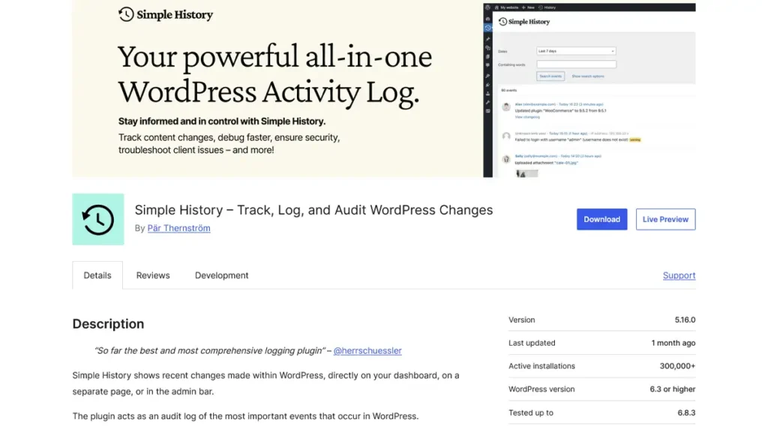Click the teal Simple History plugin icon
This screenshot has height=432, width=768.
click(x=98, y=219)
